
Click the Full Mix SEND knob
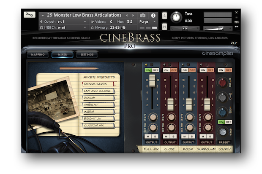(x=153, y=128)
